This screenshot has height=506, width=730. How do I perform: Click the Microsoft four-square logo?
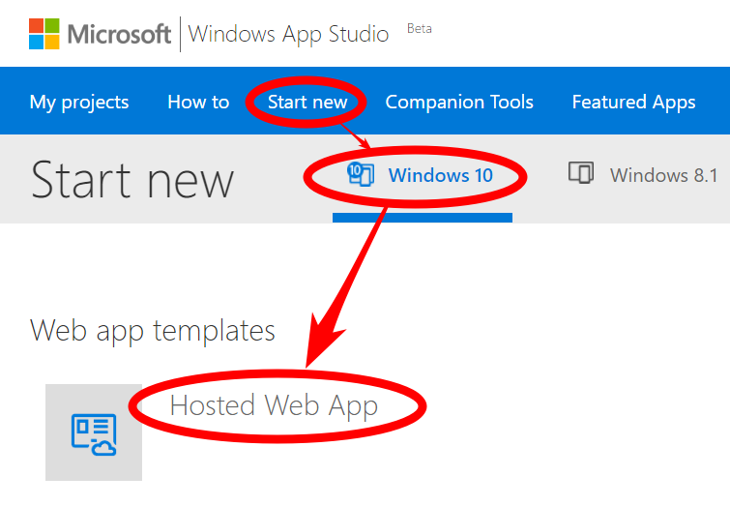(x=44, y=34)
